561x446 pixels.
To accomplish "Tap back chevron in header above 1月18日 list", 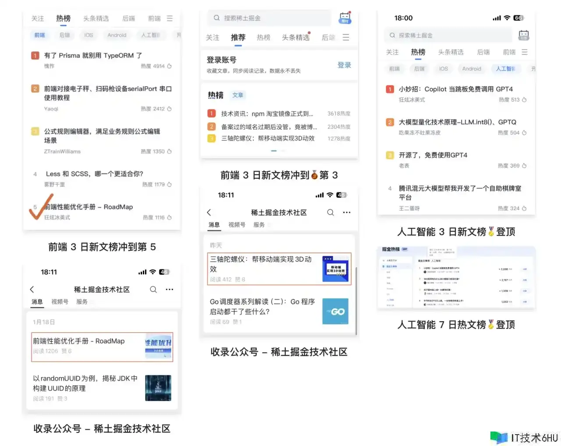I will coord(32,290).
